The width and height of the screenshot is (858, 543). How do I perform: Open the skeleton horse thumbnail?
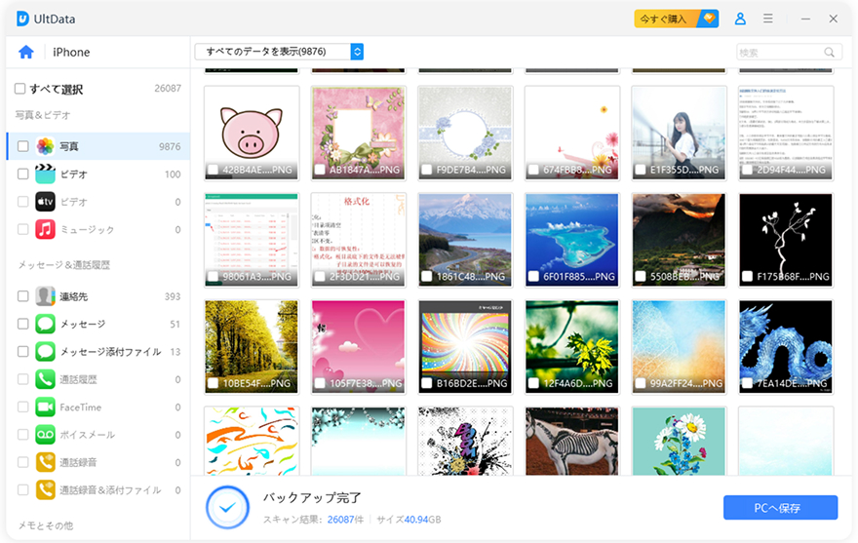pyautogui.click(x=571, y=441)
